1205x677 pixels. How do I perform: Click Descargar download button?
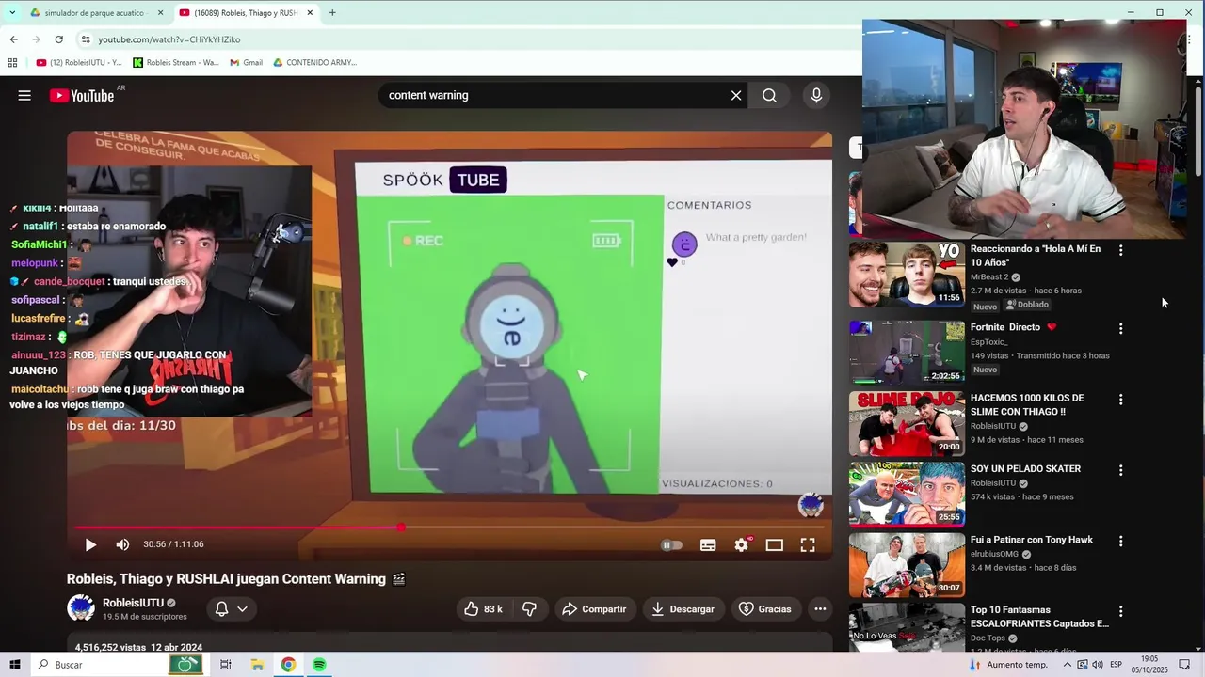pos(683,609)
